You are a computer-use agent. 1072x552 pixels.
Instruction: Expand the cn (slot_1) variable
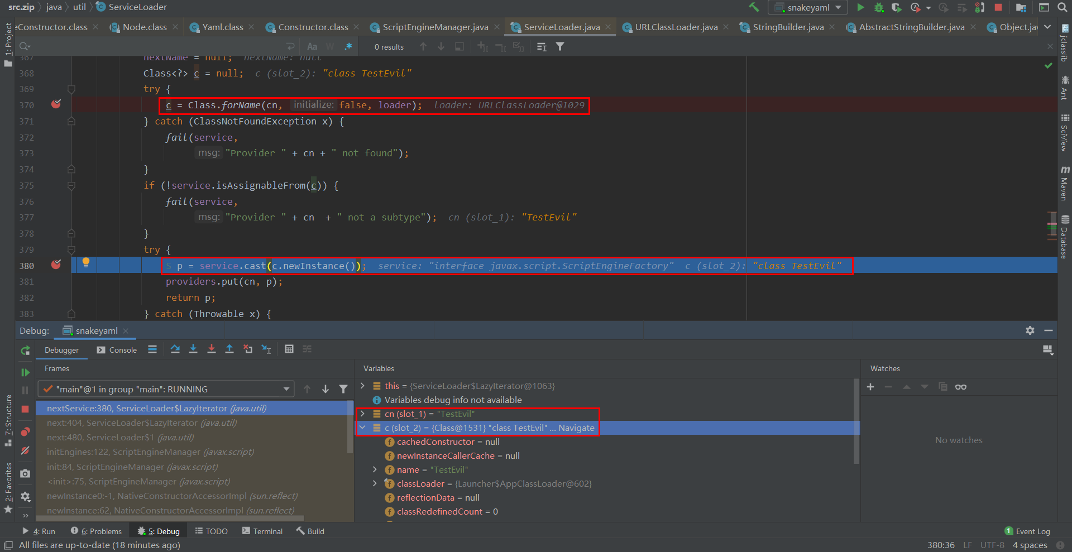coord(362,414)
